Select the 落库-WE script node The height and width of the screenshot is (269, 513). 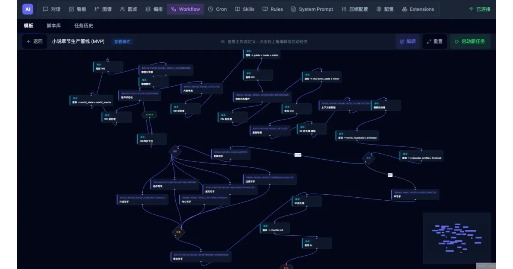[108, 67]
